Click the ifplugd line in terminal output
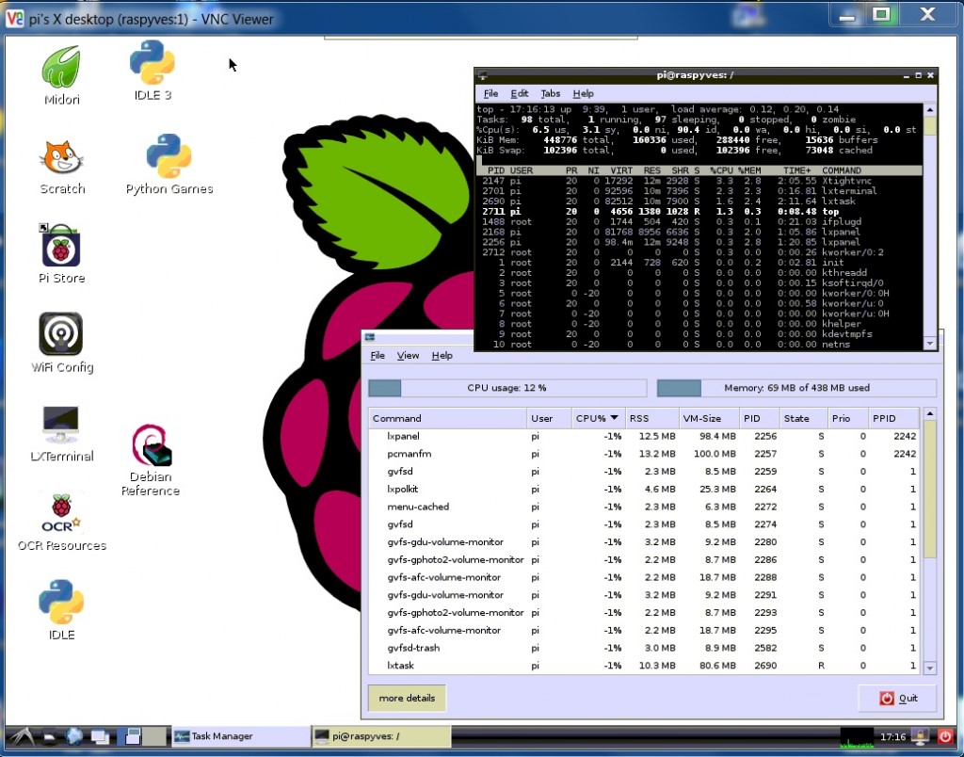Viewport: 964px width, 757px height. (672, 221)
